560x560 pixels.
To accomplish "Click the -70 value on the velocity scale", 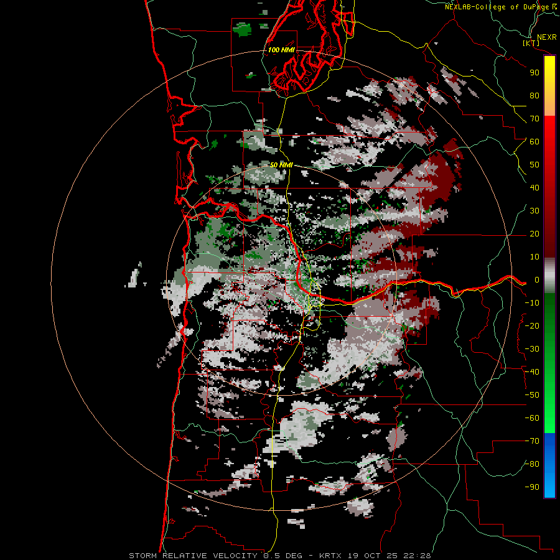I will [532, 441].
